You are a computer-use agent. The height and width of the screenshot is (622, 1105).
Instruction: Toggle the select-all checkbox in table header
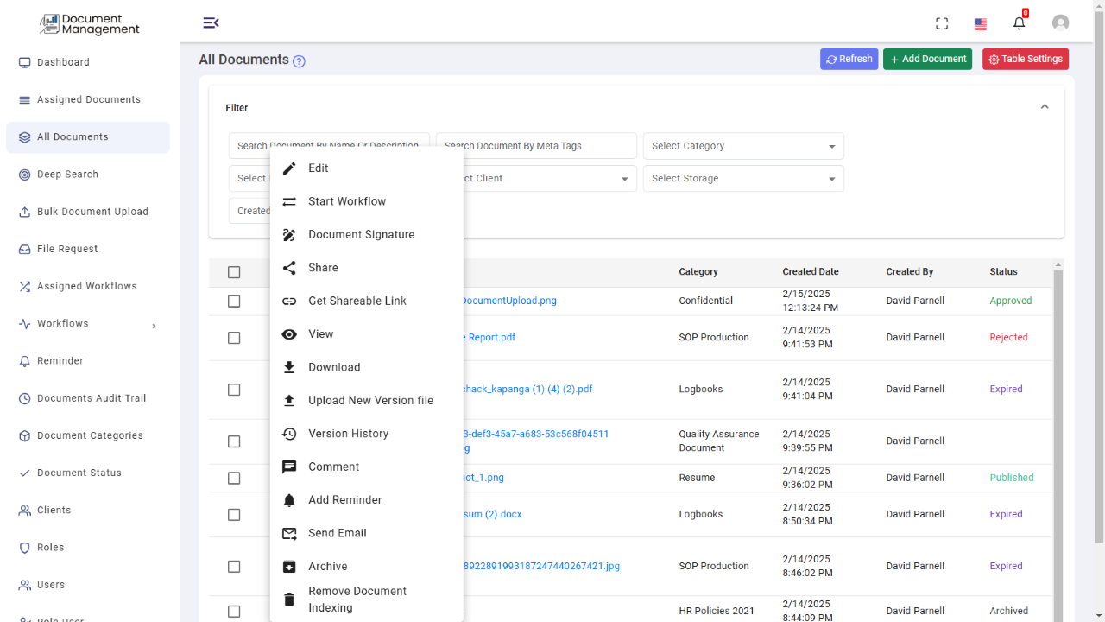click(234, 271)
